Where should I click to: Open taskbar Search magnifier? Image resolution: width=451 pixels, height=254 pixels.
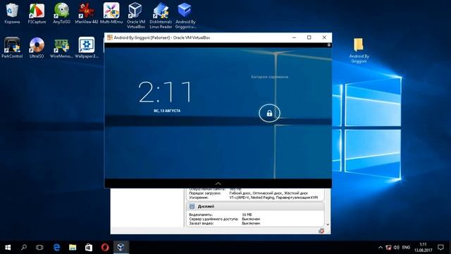(24, 248)
